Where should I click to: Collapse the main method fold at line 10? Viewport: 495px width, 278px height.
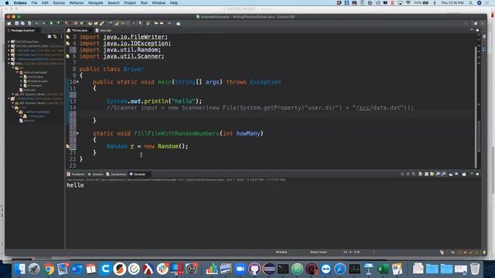(77, 82)
